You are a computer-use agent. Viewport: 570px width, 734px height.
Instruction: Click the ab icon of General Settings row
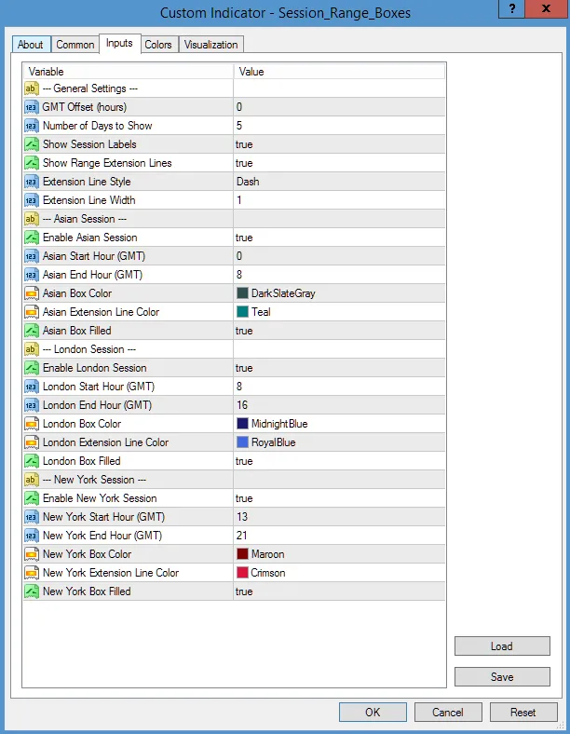tap(32, 88)
